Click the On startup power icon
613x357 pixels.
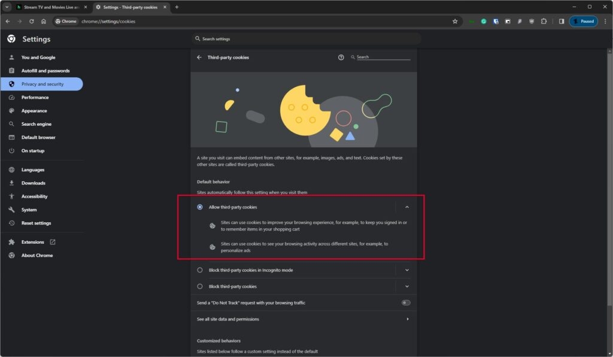pyautogui.click(x=11, y=150)
